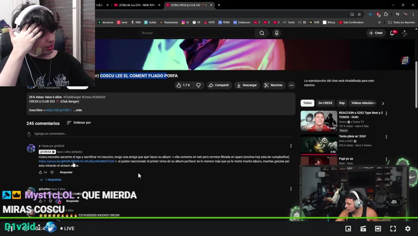Expand description with ...más
418x236 pixels.
point(78,110)
